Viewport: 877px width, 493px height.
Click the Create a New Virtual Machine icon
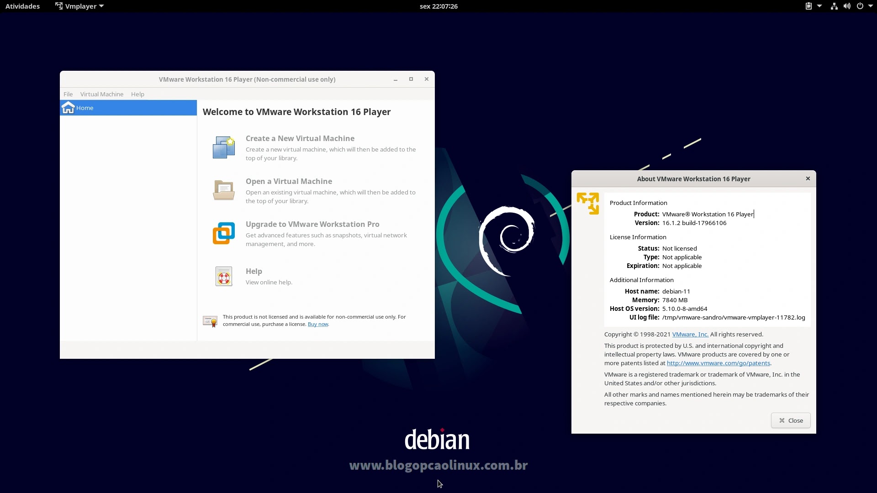223,147
